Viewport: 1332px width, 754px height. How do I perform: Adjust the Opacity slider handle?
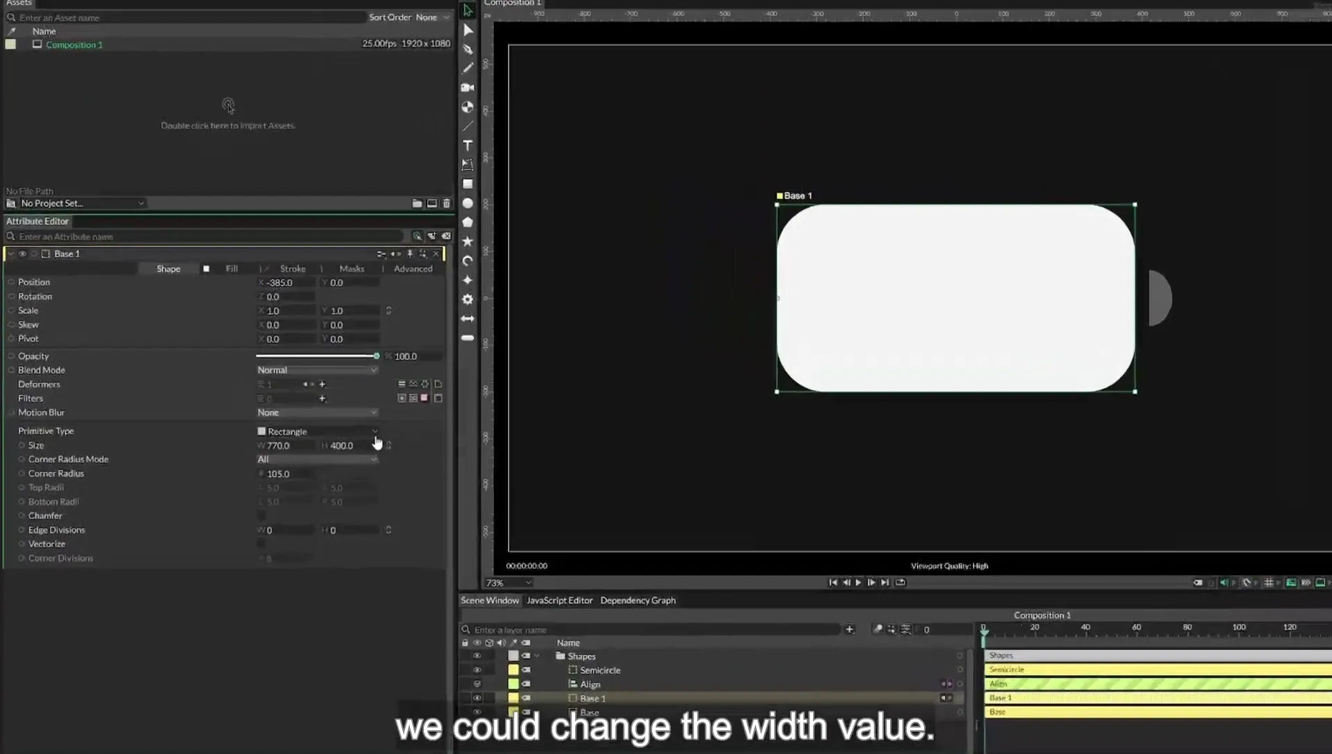tap(377, 356)
